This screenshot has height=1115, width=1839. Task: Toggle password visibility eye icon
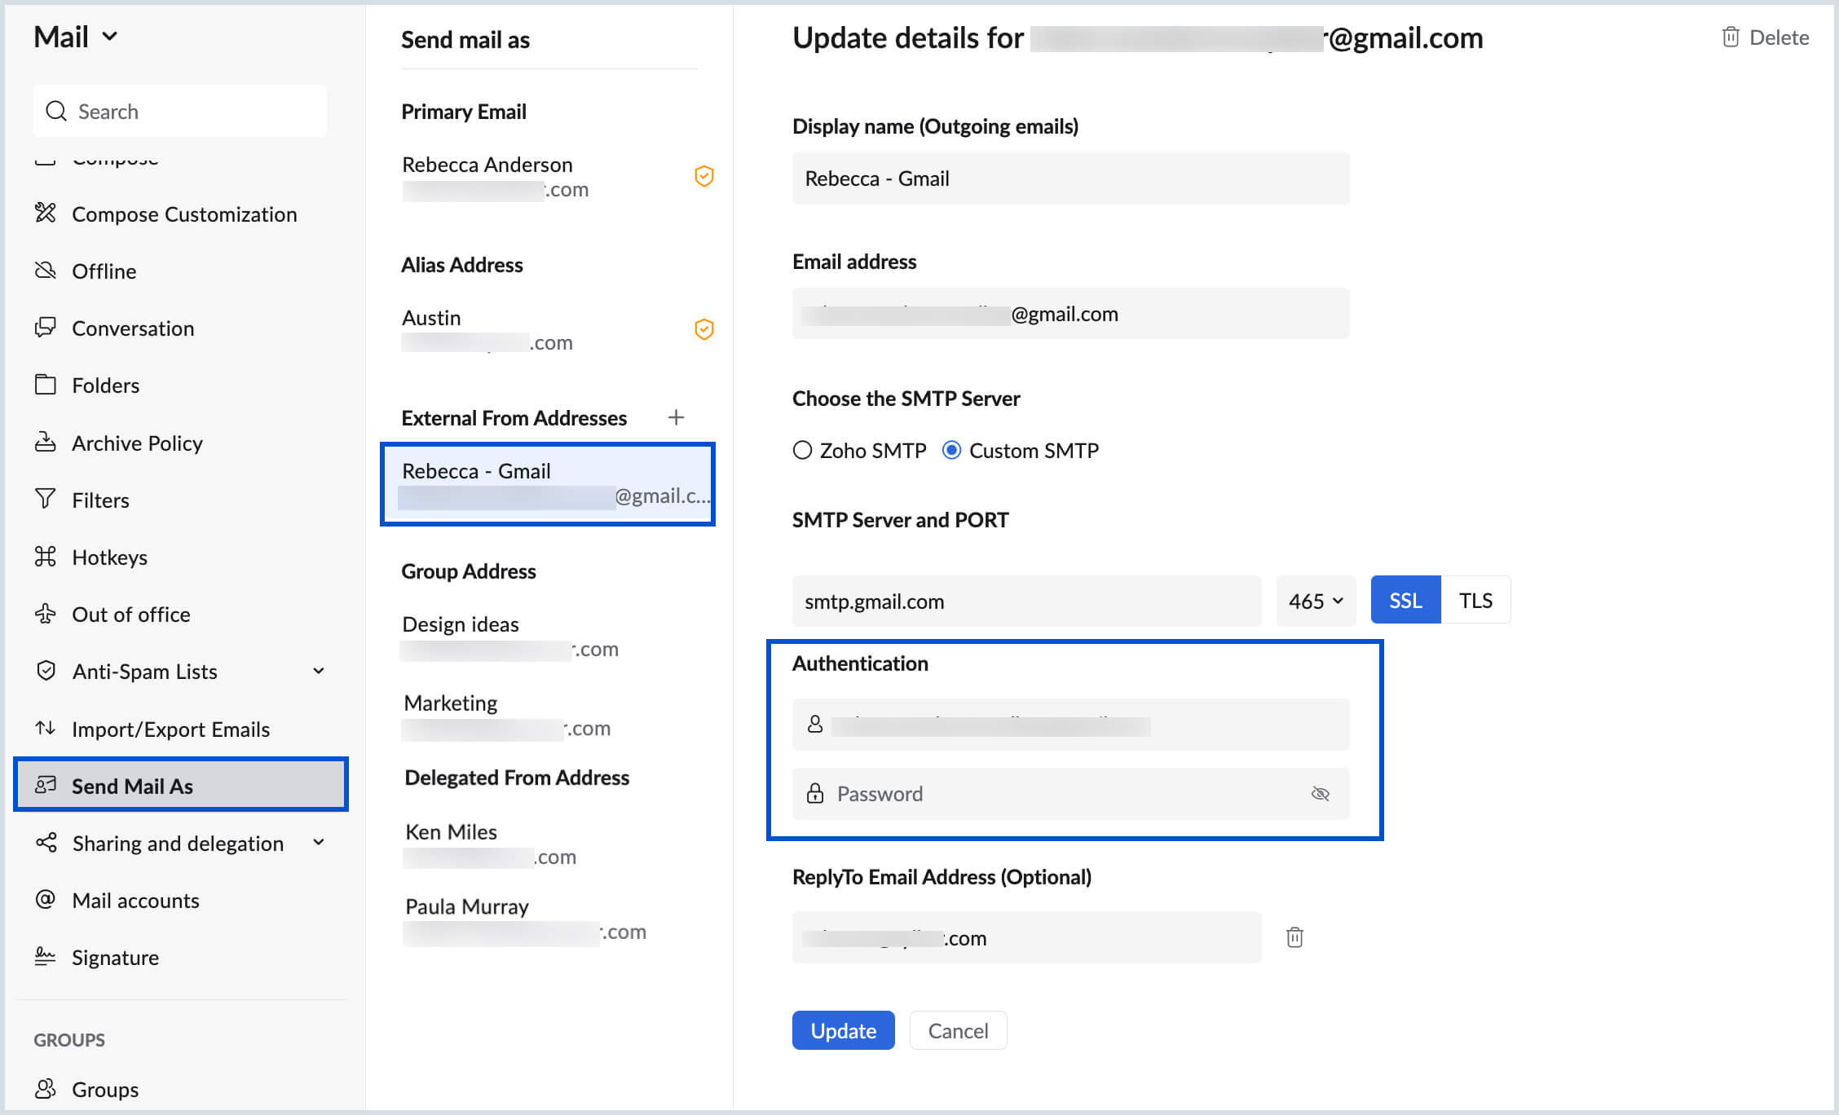coord(1321,793)
